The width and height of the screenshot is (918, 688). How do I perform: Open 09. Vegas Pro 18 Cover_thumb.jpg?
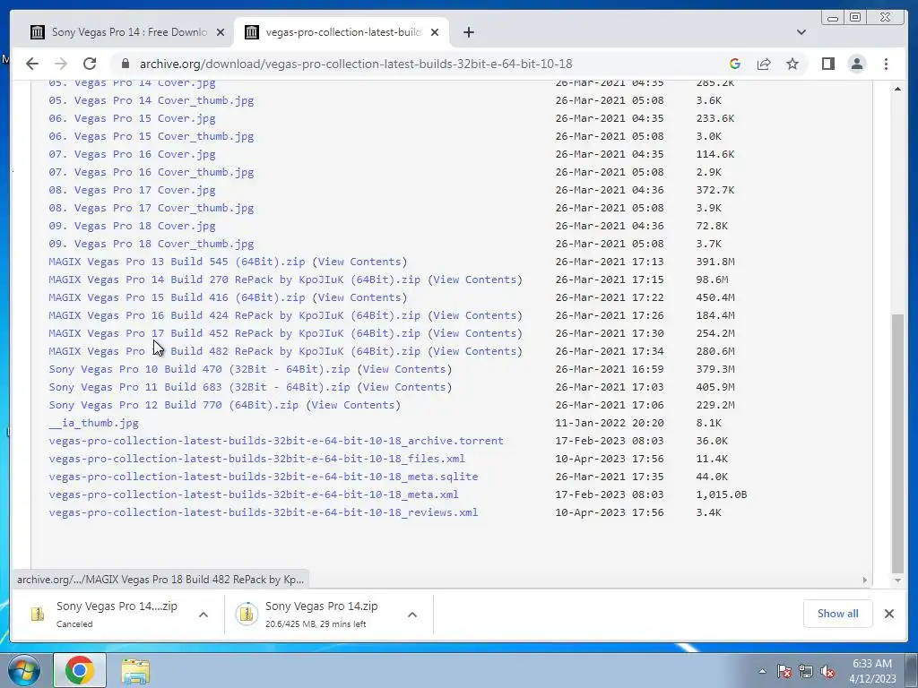click(x=151, y=244)
